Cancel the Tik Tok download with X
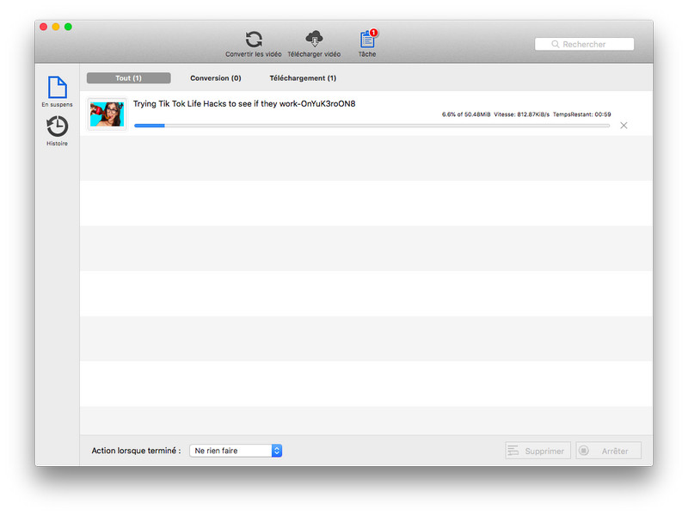The width and height of the screenshot is (688, 516). point(623,126)
